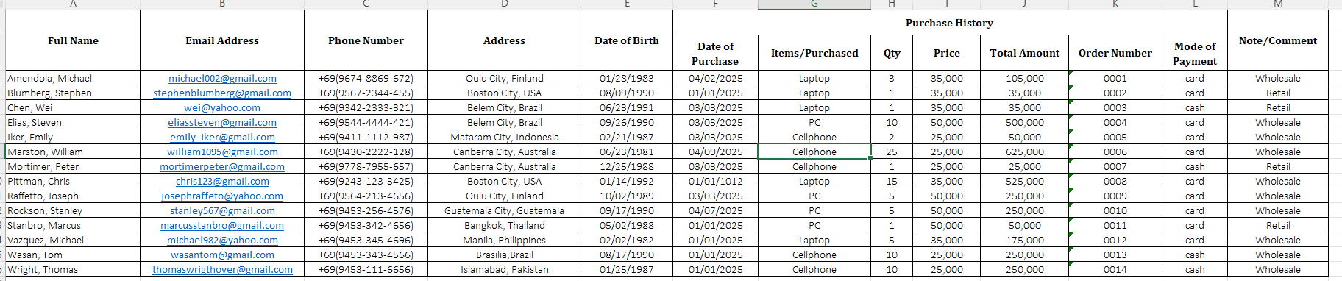Select column M header
Viewport: 1342px width, 281px height.
(1278, 4)
